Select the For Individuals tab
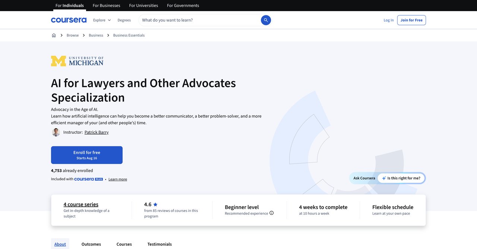Viewport: 477px width, 249px height. click(70, 6)
